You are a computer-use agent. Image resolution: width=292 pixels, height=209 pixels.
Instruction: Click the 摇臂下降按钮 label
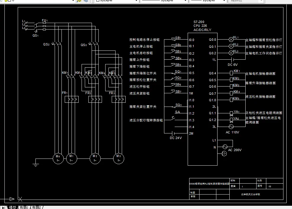click(139, 66)
